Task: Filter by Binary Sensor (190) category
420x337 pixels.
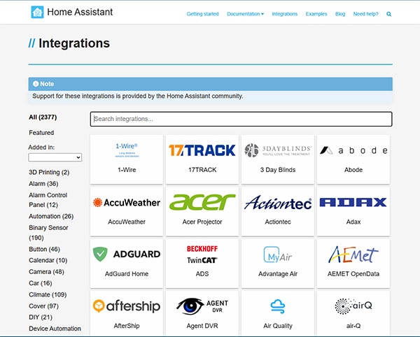Action: click(x=48, y=233)
